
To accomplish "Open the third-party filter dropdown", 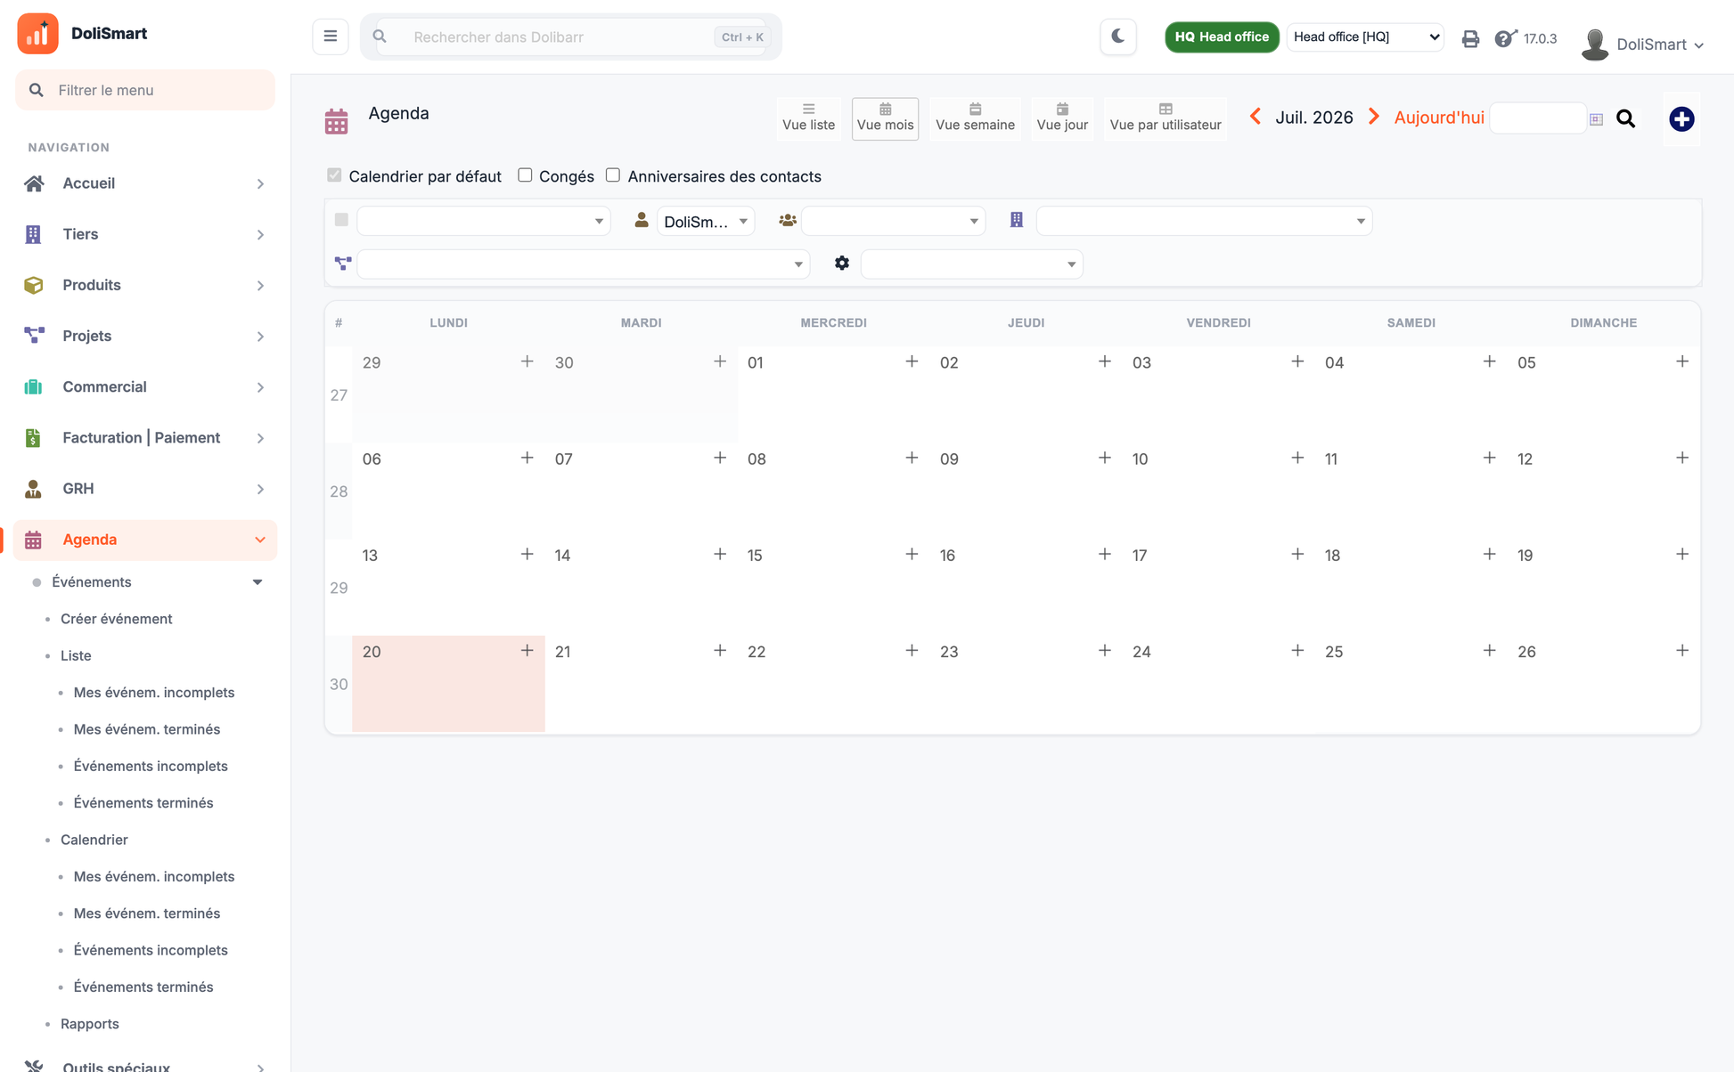I will click(1204, 221).
